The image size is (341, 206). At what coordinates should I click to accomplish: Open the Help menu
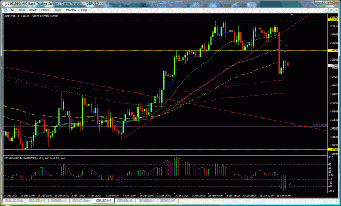click(83, 10)
